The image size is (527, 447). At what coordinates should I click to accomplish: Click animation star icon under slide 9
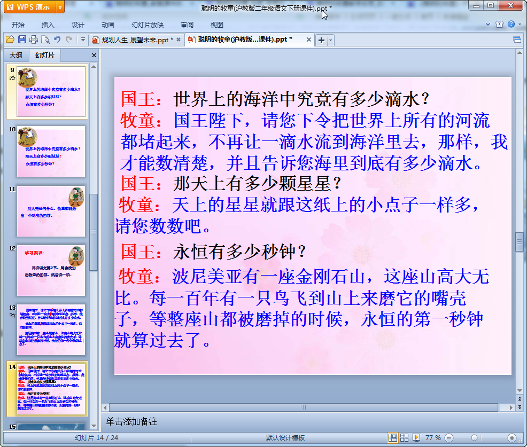12,78
